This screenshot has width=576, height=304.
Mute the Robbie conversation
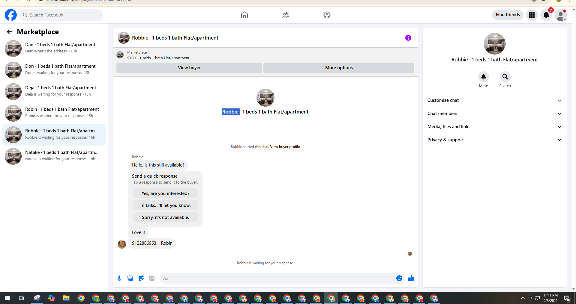pyautogui.click(x=484, y=77)
